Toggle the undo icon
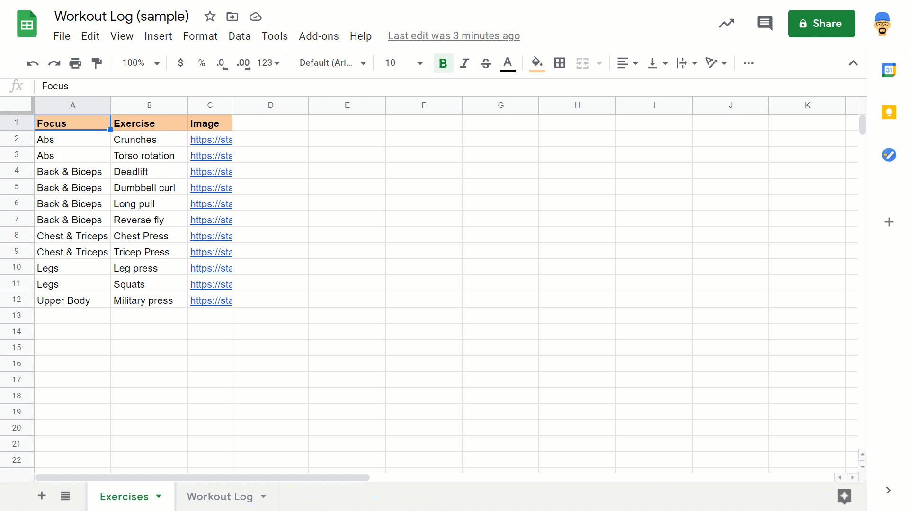 click(x=32, y=63)
